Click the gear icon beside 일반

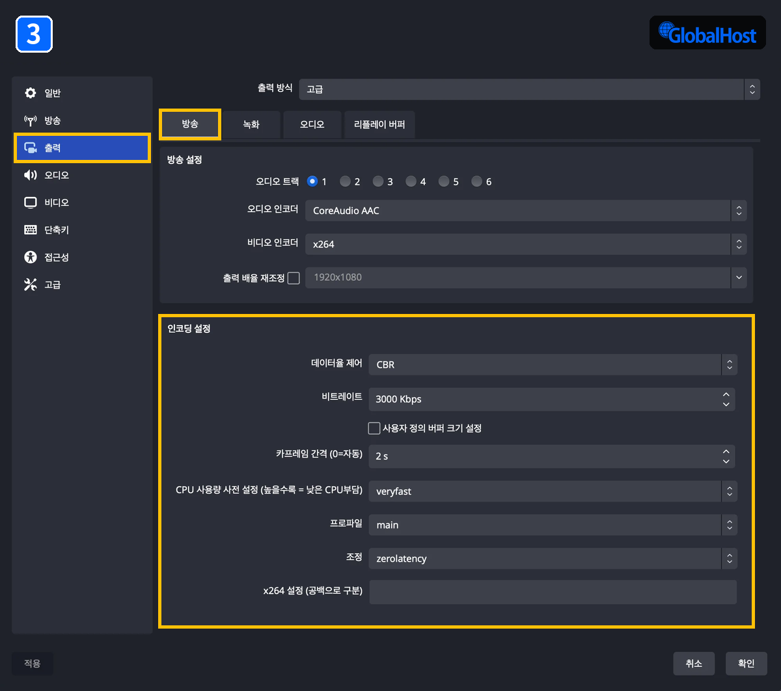31,93
